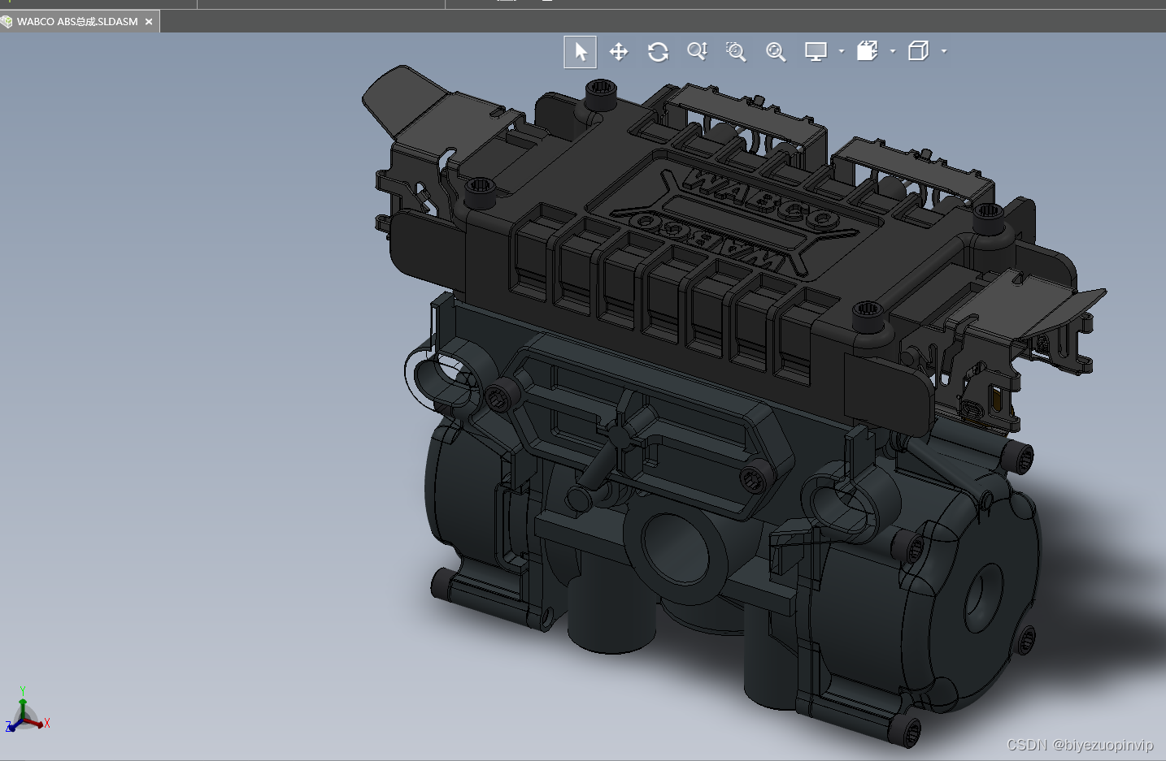The width and height of the screenshot is (1166, 761).
Task: Select the Zoom to Area tool
Action: coord(736,52)
